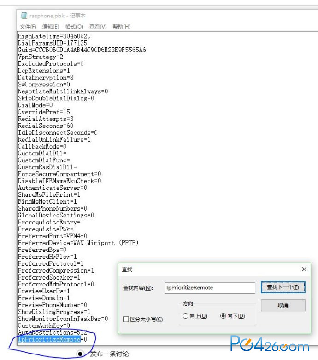This screenshot has height=360, width=318.
Task: Click the SkipDoubleDialDialog=0 line
Action: click(x=56, y=98)
